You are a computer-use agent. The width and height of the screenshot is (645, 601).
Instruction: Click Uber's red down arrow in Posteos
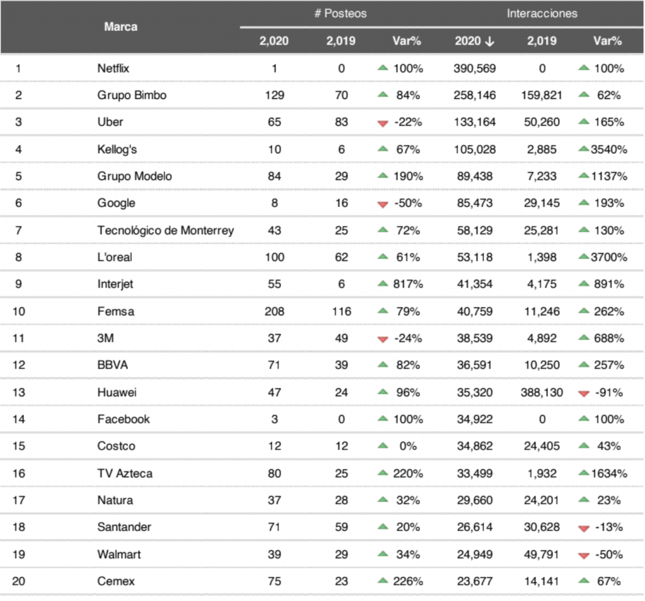382,123
